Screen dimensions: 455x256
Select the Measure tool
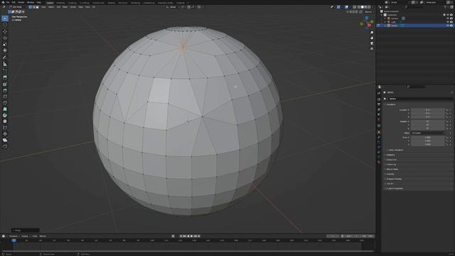(5, 64)
